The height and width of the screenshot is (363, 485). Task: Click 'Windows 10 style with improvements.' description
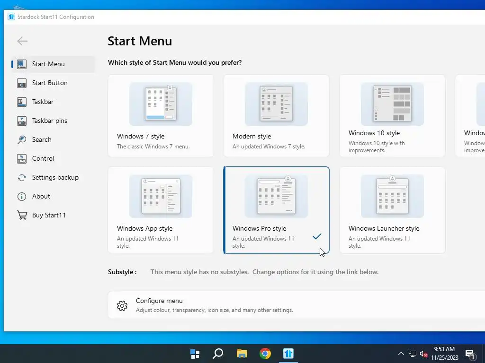point(377,147)
